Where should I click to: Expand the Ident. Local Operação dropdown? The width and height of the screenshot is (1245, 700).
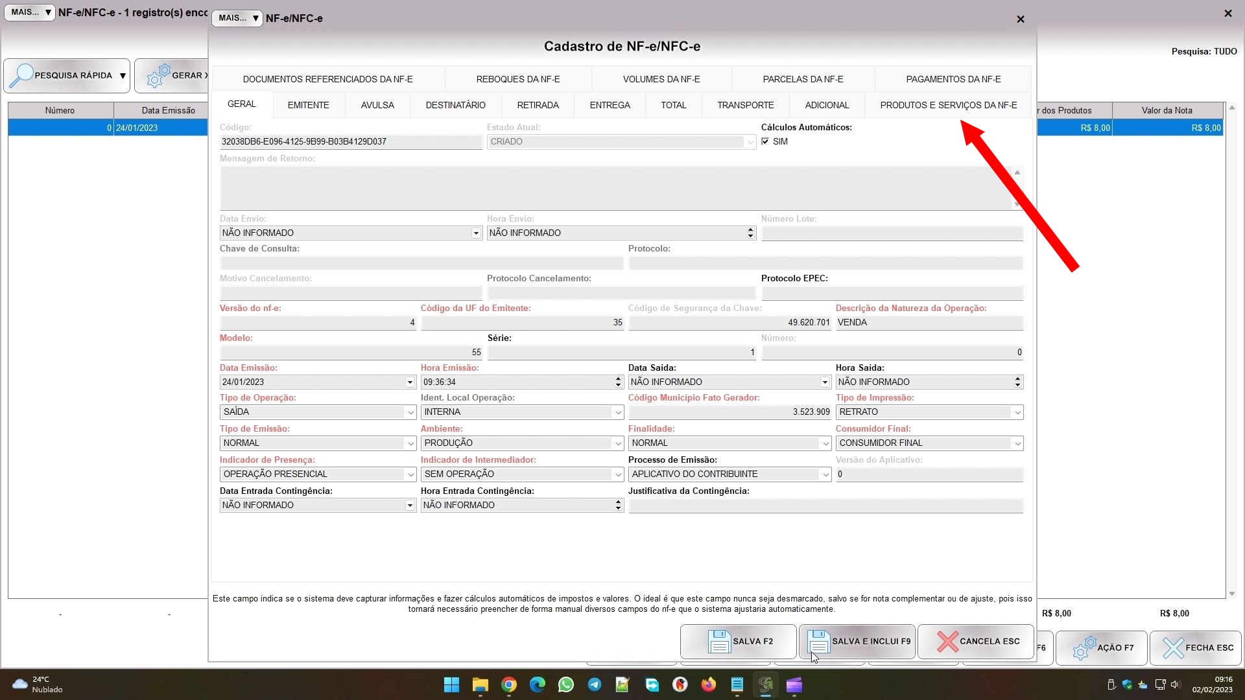pos(618,412)
